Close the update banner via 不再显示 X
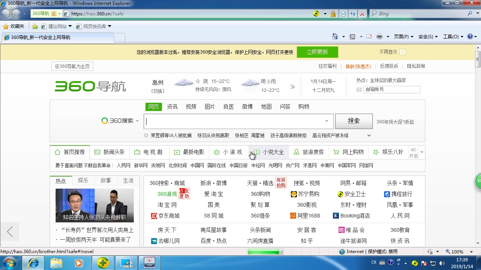Screen dimensions: 481x270 pos(402,52)
